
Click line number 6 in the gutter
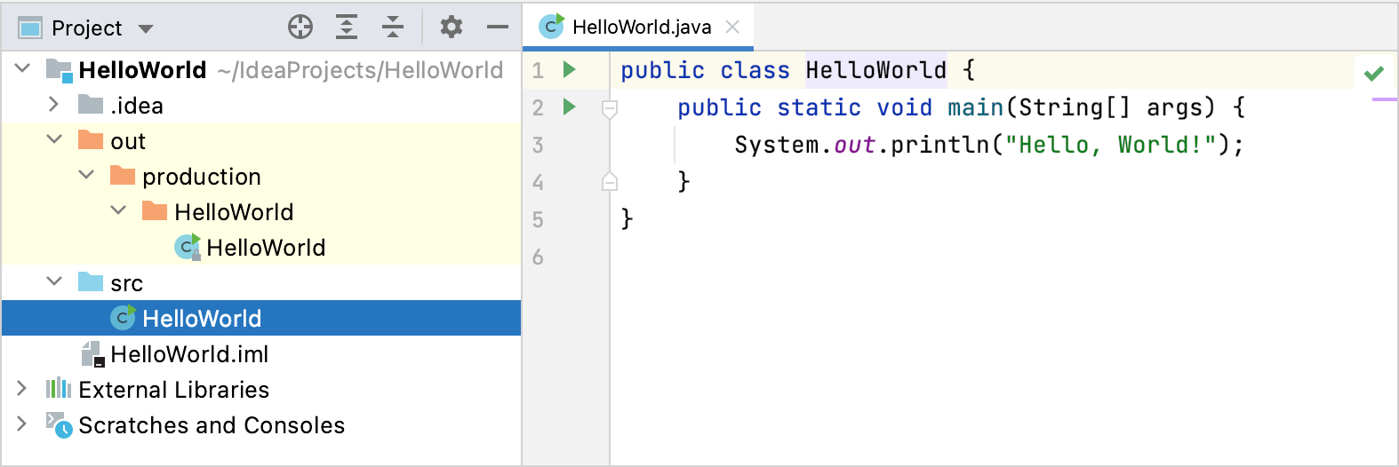(x=538, y=257)
